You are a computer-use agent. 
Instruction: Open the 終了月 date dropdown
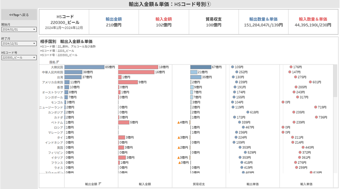coord(19,43)
